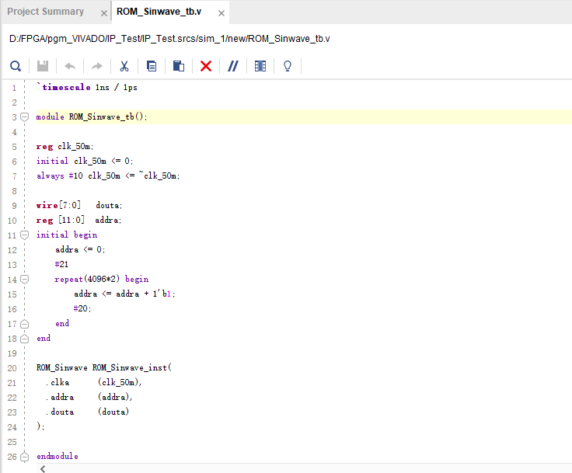Open Language Templates light bulb icon

click(x=288, y=66)
